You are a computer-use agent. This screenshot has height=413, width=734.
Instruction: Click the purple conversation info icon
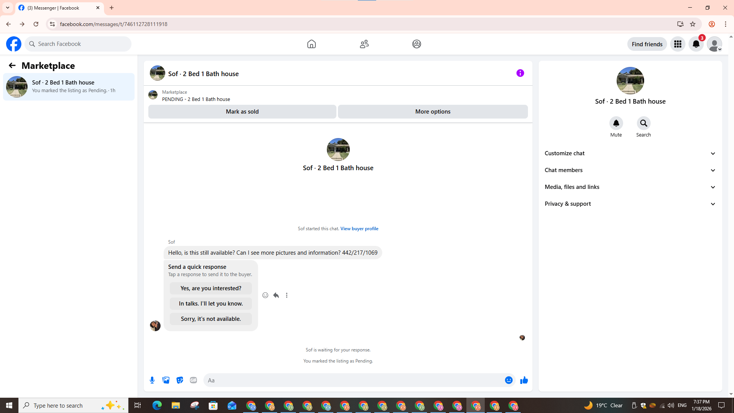coord(520,73)
